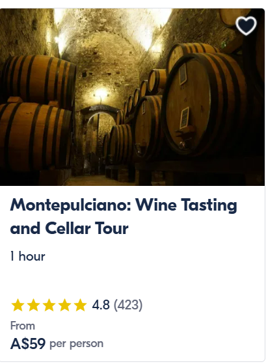Click the large labeled barrel on right

click(204, 105)
